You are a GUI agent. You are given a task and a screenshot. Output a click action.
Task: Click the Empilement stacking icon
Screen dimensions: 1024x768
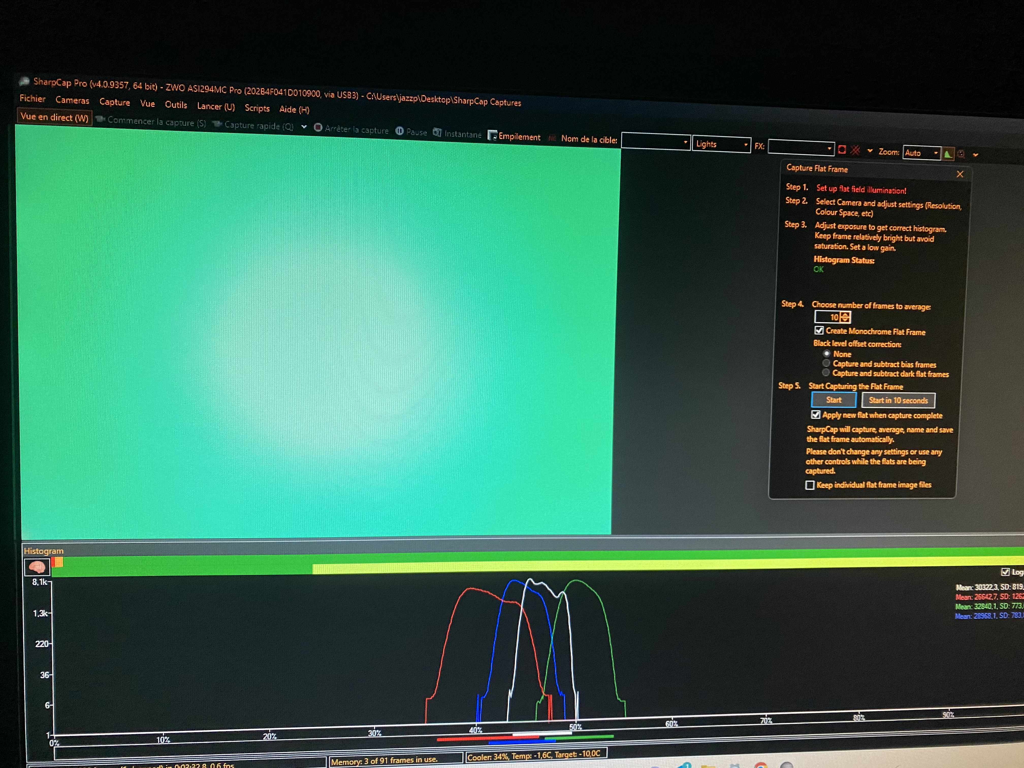click(492, 136)
